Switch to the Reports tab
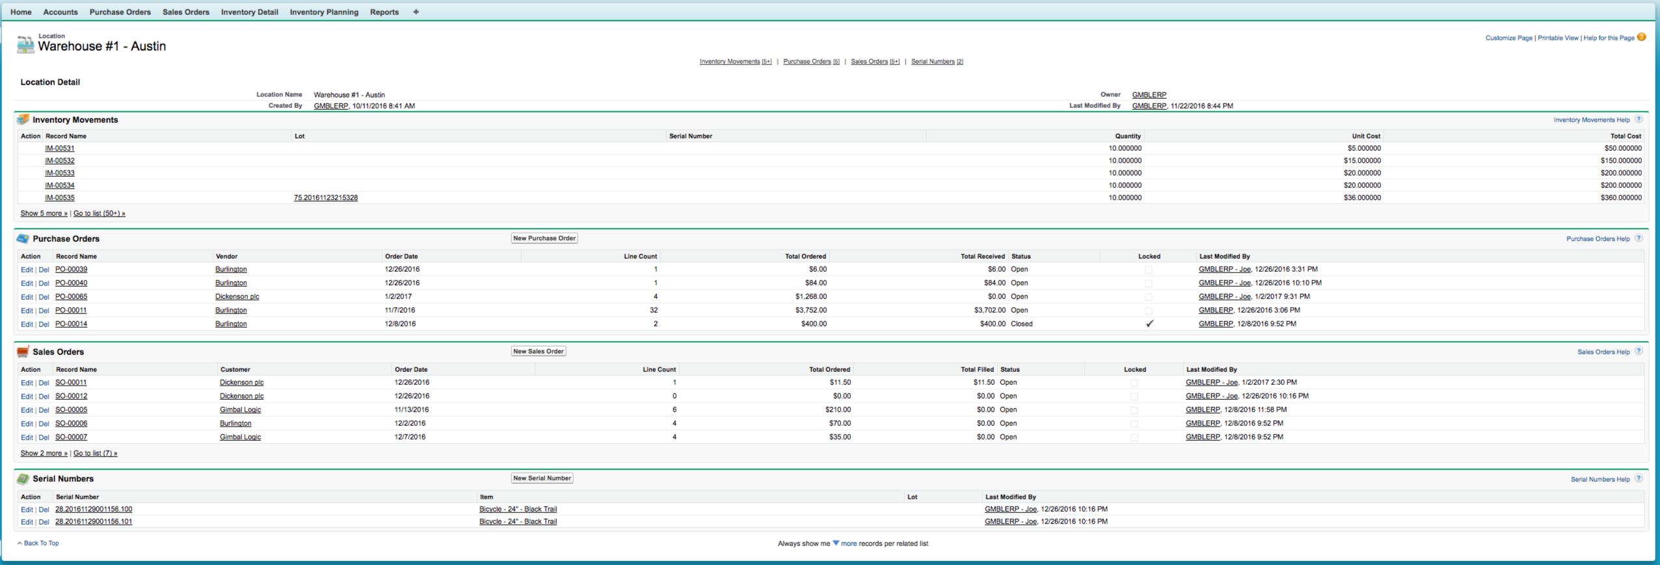This screenshot has width=1660, height=565. tap(384, 12)
